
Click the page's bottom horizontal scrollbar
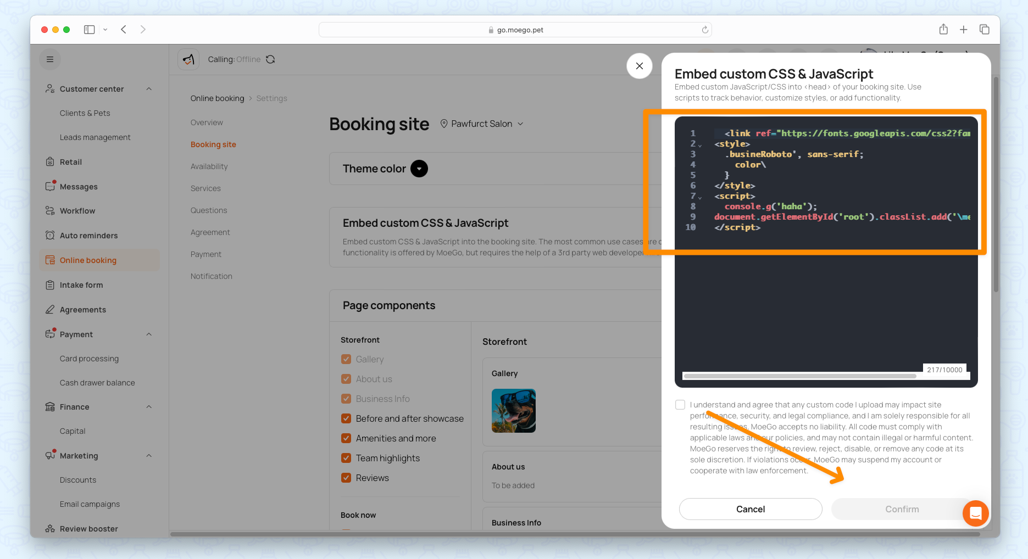[575, 534]
